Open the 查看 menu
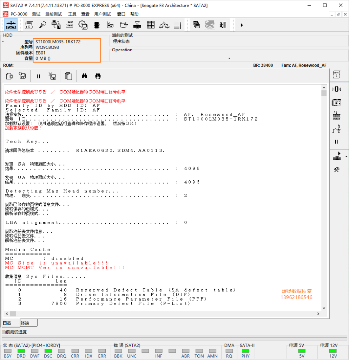349x360 pixels. pos(85,14)
